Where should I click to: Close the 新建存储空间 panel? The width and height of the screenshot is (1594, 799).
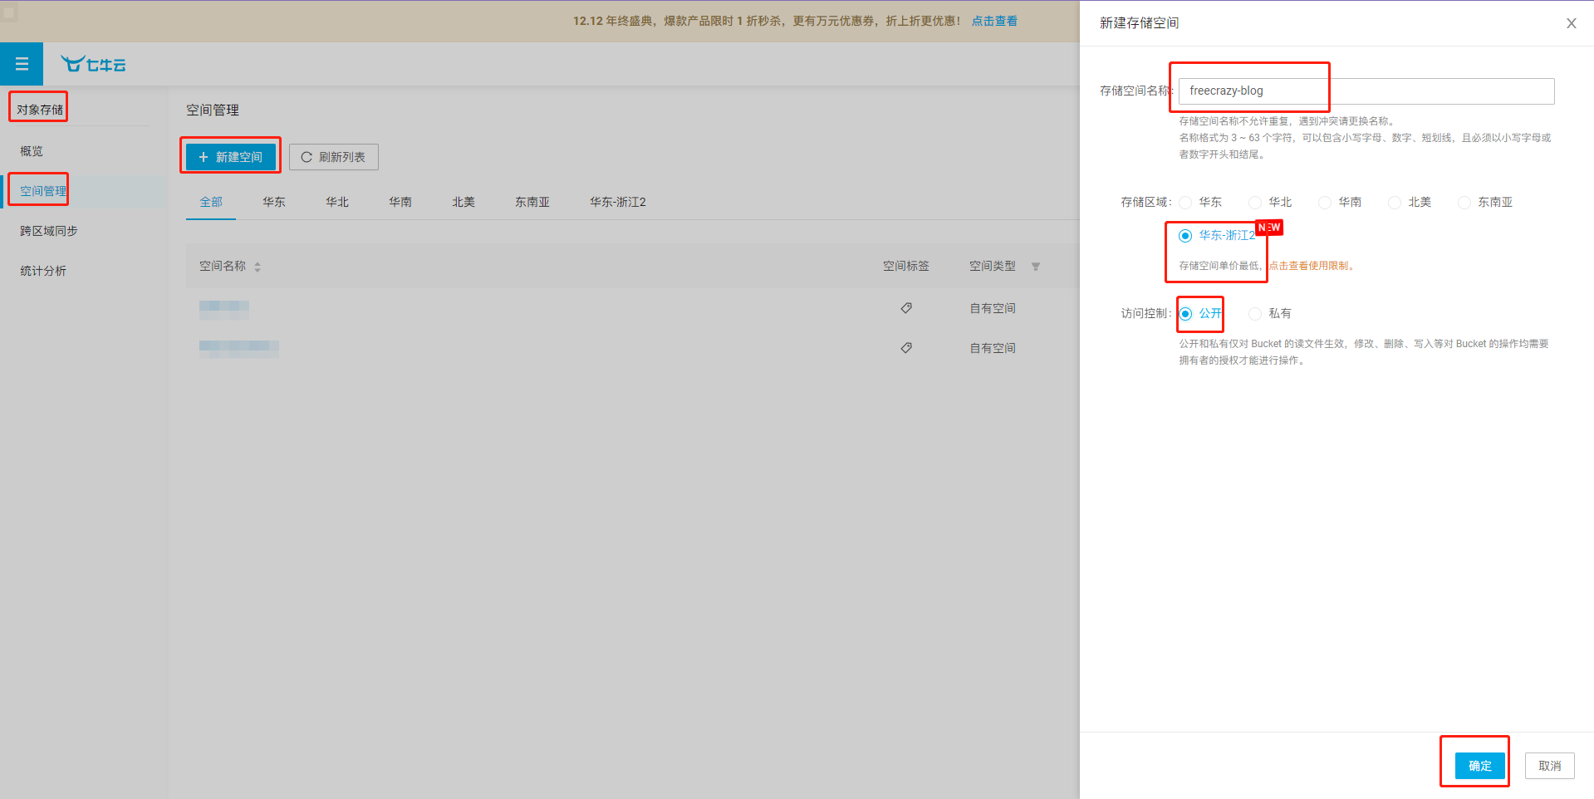(1571, 23)
